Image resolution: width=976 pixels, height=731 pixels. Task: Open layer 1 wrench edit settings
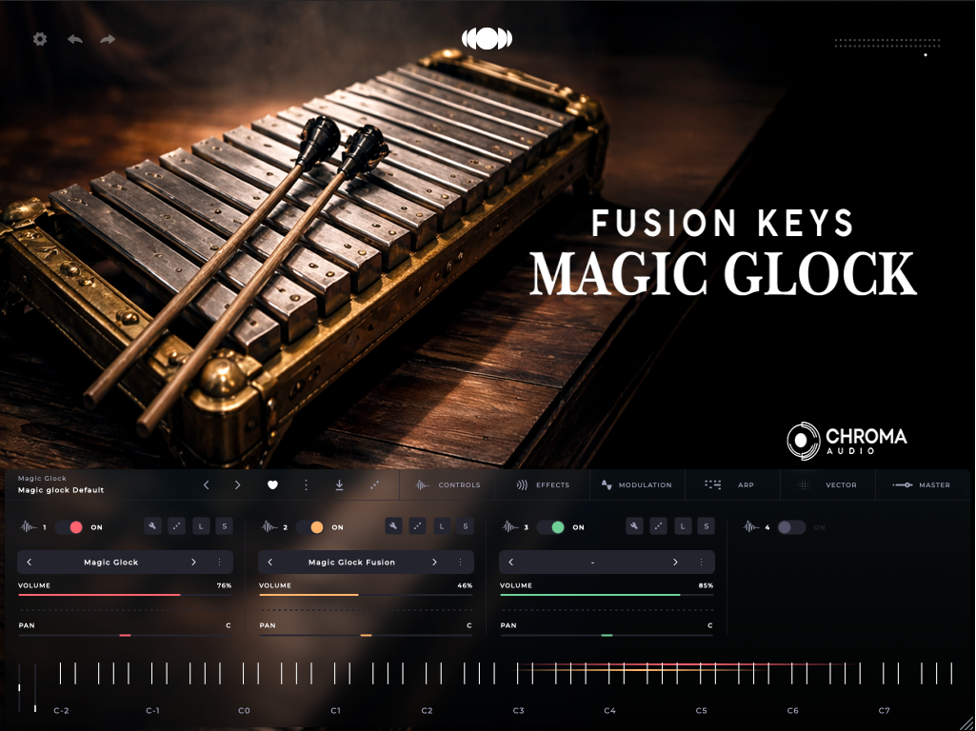(152, 526)
